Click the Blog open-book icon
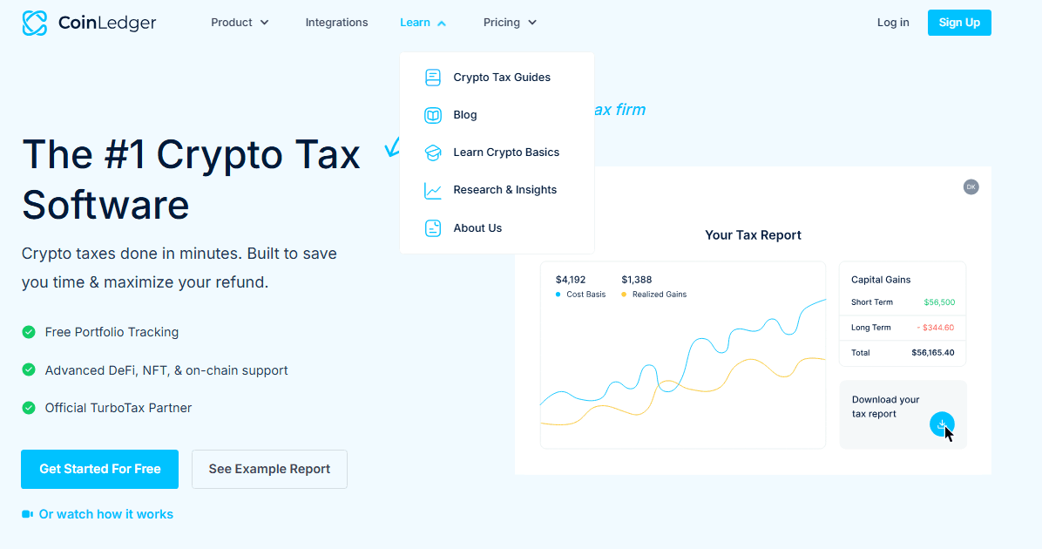Screen dimensions: 1042x549 click(x=433, y=115)
